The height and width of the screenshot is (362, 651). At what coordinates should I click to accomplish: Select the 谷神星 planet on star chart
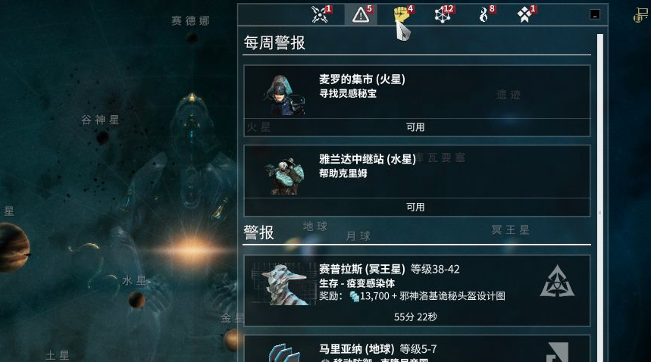102,136
